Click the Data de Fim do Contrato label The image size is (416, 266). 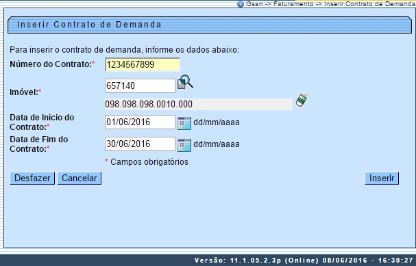click(39, 144)
